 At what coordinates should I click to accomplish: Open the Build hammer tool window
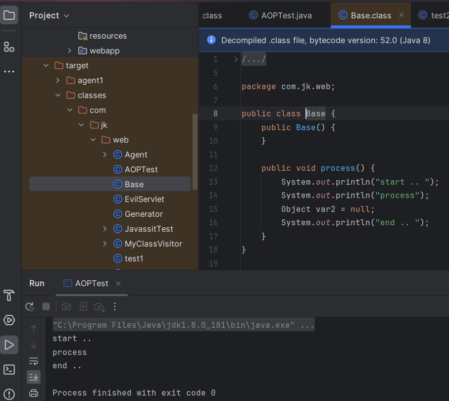click(9, 295)
